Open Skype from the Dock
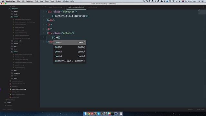 pyautogui.click(x=99, y=113)
